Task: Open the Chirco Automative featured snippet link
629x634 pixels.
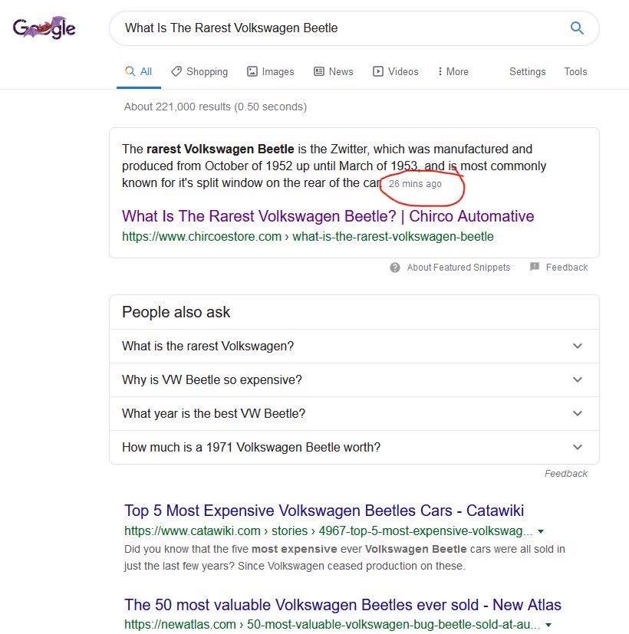Action: [x=328, y=216]
